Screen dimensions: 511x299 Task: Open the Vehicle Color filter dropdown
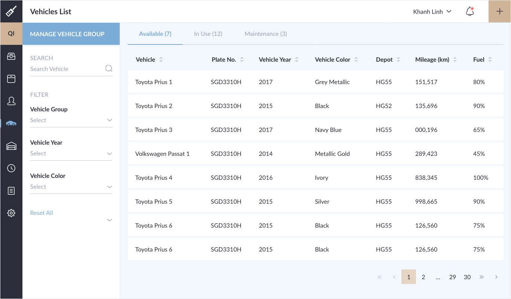coord(71,187)
